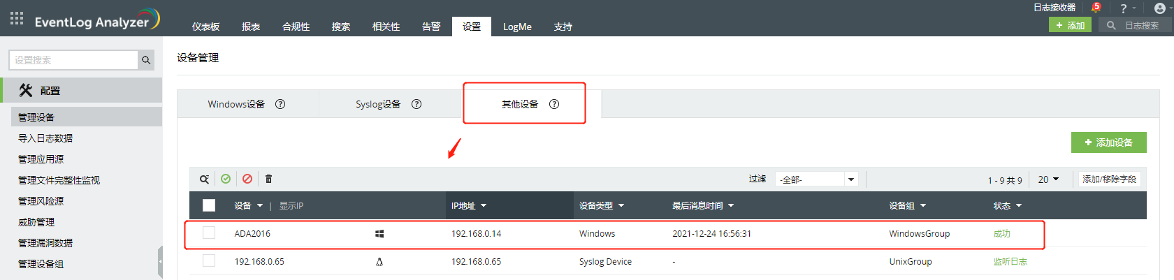Click the help icon beside Syslog设备 tab
Screen dimensions: 1174x280
coord(416,104)
